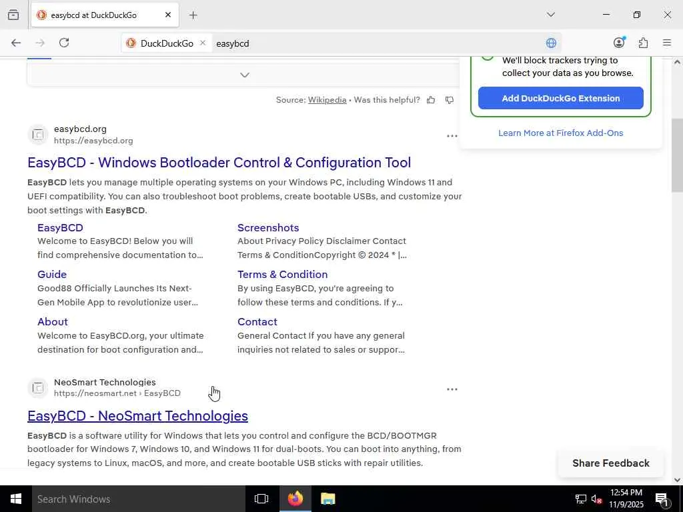This screenshot has width=683, height=512.
Task: Open more options for easybcd.org result
Action: click(x=452, y=136)
